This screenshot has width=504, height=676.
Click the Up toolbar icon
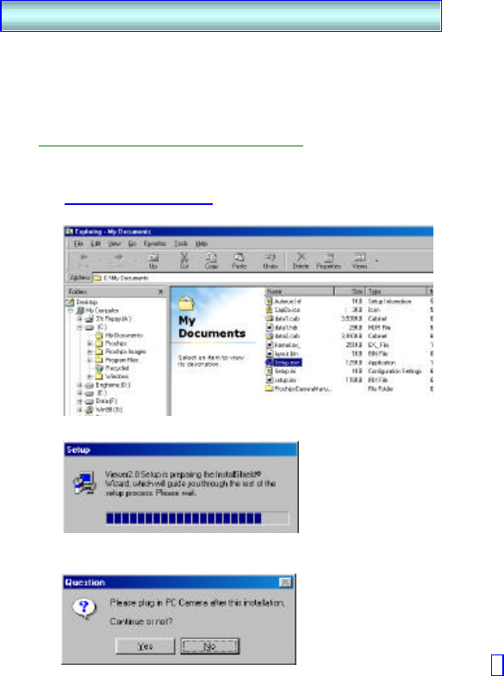click(x=152, y=261)
